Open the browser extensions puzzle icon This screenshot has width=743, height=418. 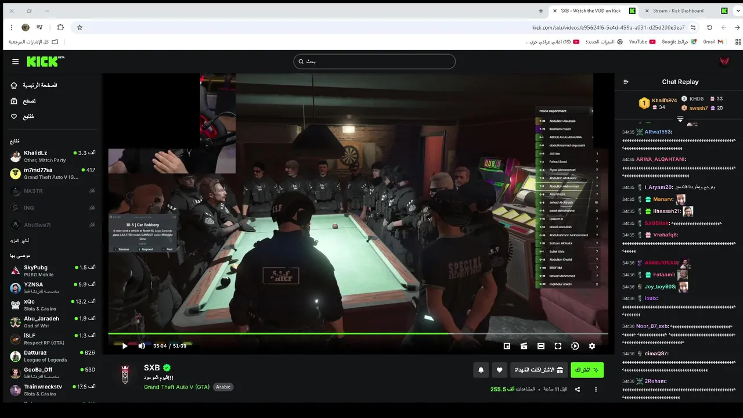(60, 27)
